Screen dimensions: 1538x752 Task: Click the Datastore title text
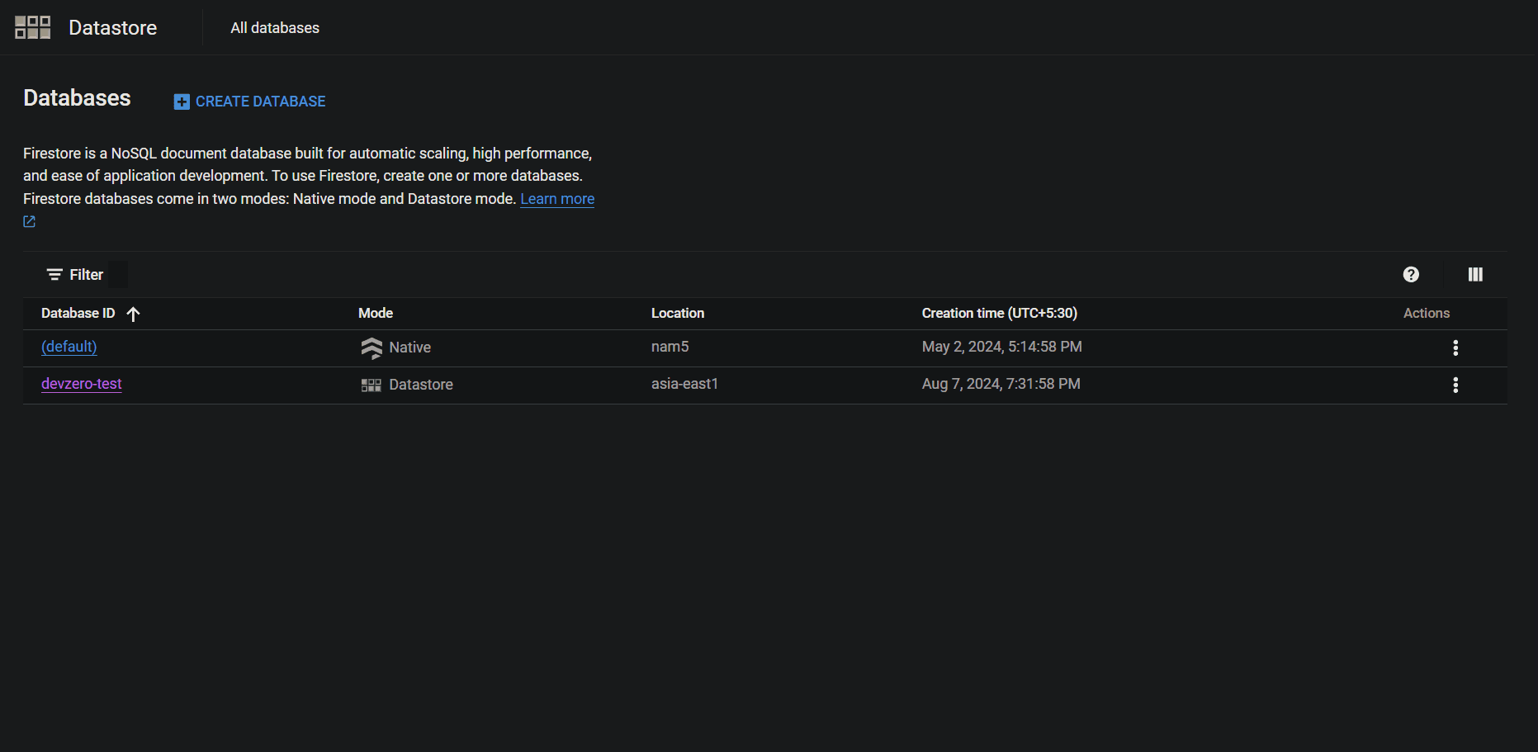(112, 27)
